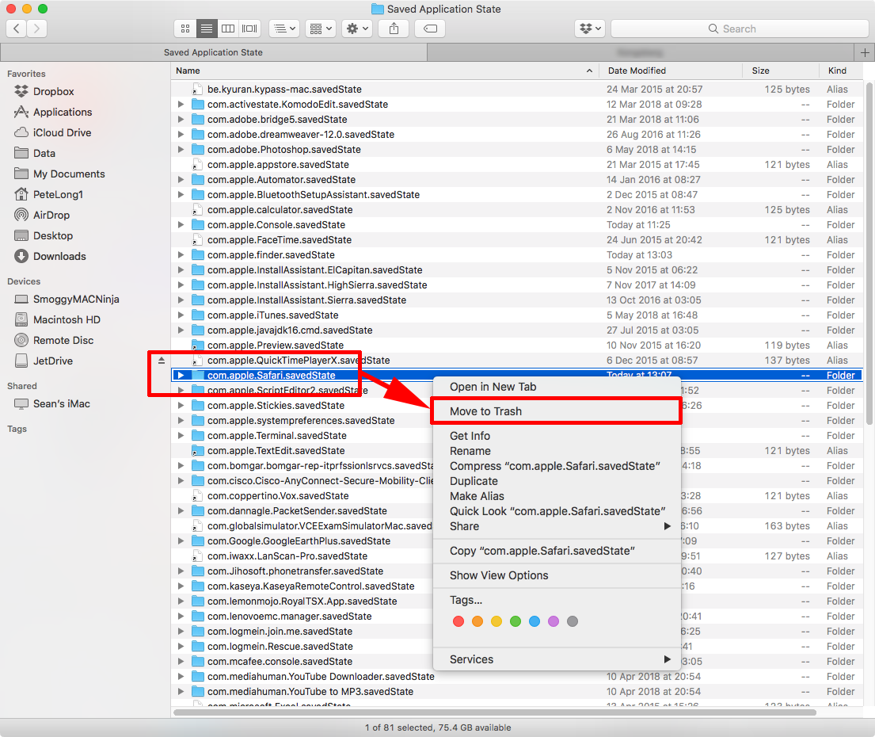875x737 pixels.
Task: Sort by Date Modified column header
Action: [671, 71]
